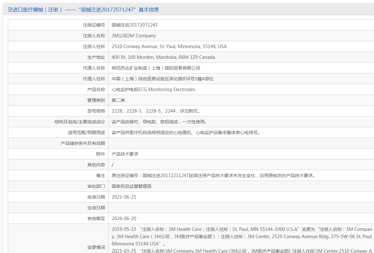Click the document icon beside the page title
Screen dimensions: 374x253
click(x=10, y=9)
